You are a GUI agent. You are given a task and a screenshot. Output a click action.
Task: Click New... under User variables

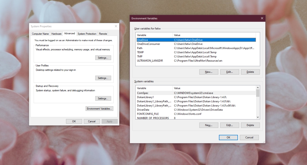[209, 72]
